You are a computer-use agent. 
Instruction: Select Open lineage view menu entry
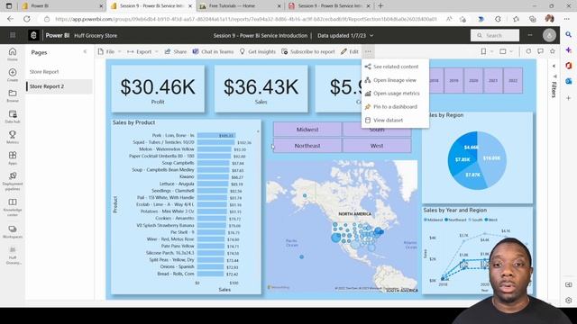coord(395,80)
